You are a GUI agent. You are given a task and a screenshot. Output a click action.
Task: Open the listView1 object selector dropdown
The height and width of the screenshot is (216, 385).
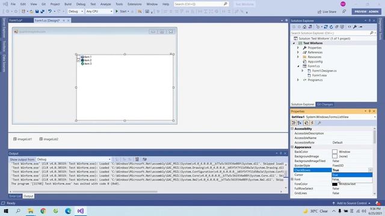pos(375,117)
